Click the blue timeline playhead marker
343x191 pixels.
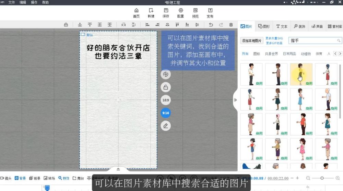[47, 188]
